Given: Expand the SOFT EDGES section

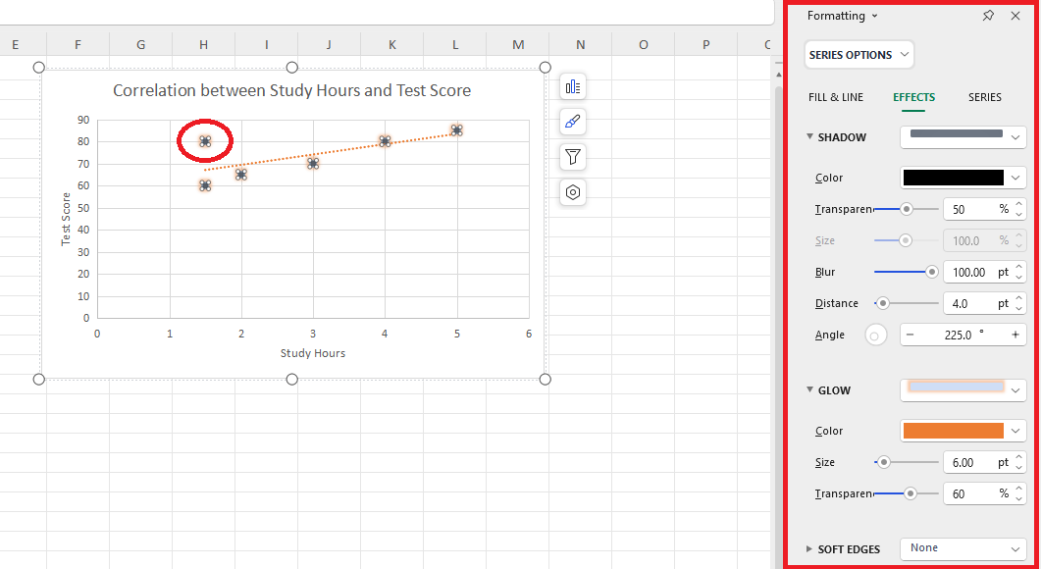Looking at the screenshot, I should pos(810,548).
